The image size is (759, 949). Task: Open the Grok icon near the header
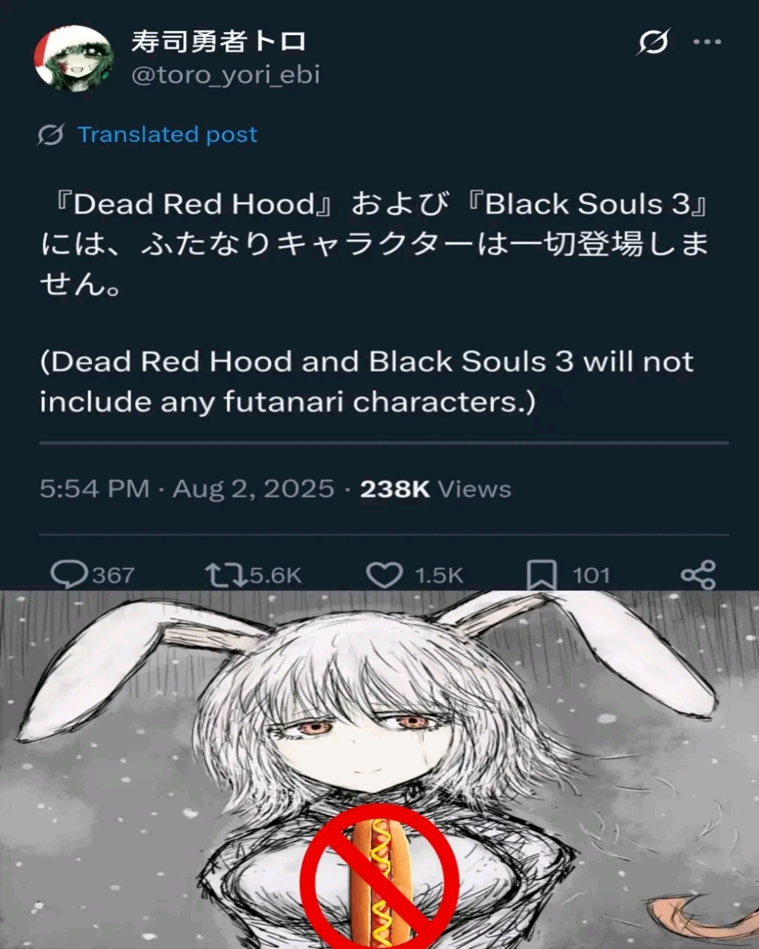[x=654, y=42]
